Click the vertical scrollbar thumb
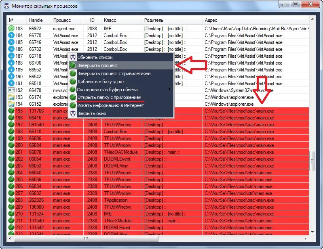Image resolution: width=323 pixels, height=249 pixels. (312, 161)
